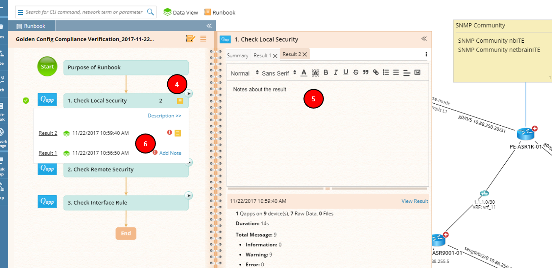Open Data View from top toolbar
The image size is (552, 268).
click(x=180, y=12)
